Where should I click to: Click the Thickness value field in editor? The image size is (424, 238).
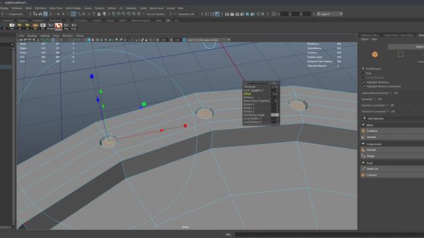coord(275,87)
